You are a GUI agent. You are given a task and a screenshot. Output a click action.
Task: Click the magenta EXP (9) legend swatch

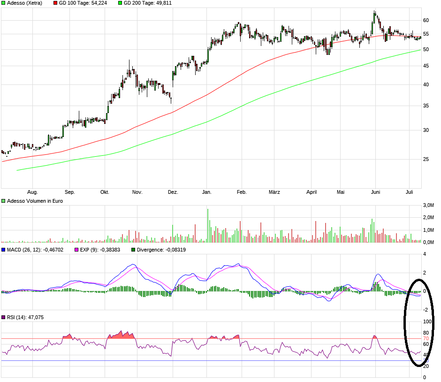(76, 250)
